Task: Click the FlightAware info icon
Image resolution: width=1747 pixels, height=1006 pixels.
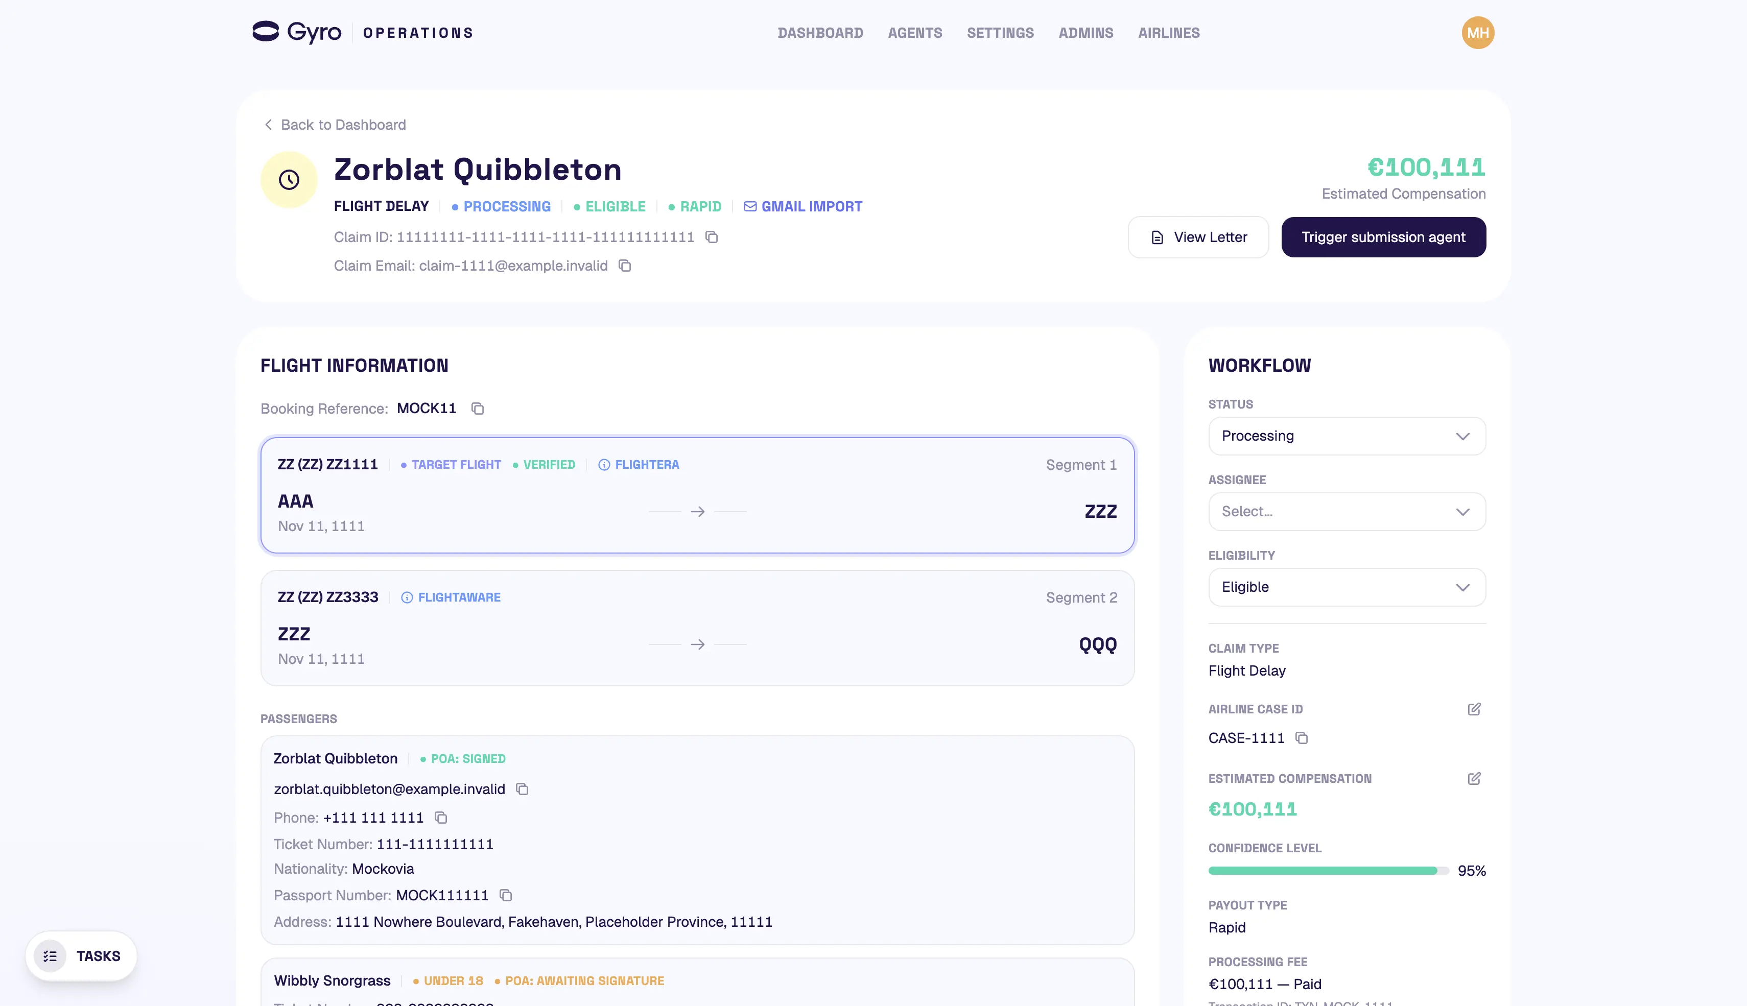Action: [x=407, y=597]
